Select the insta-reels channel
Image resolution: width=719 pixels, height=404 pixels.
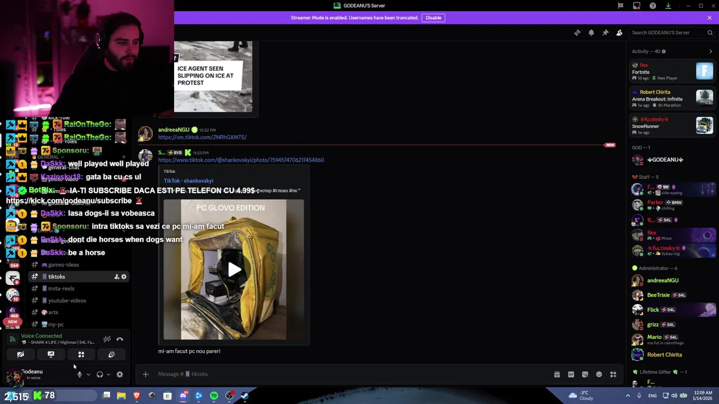coord(79,288)
